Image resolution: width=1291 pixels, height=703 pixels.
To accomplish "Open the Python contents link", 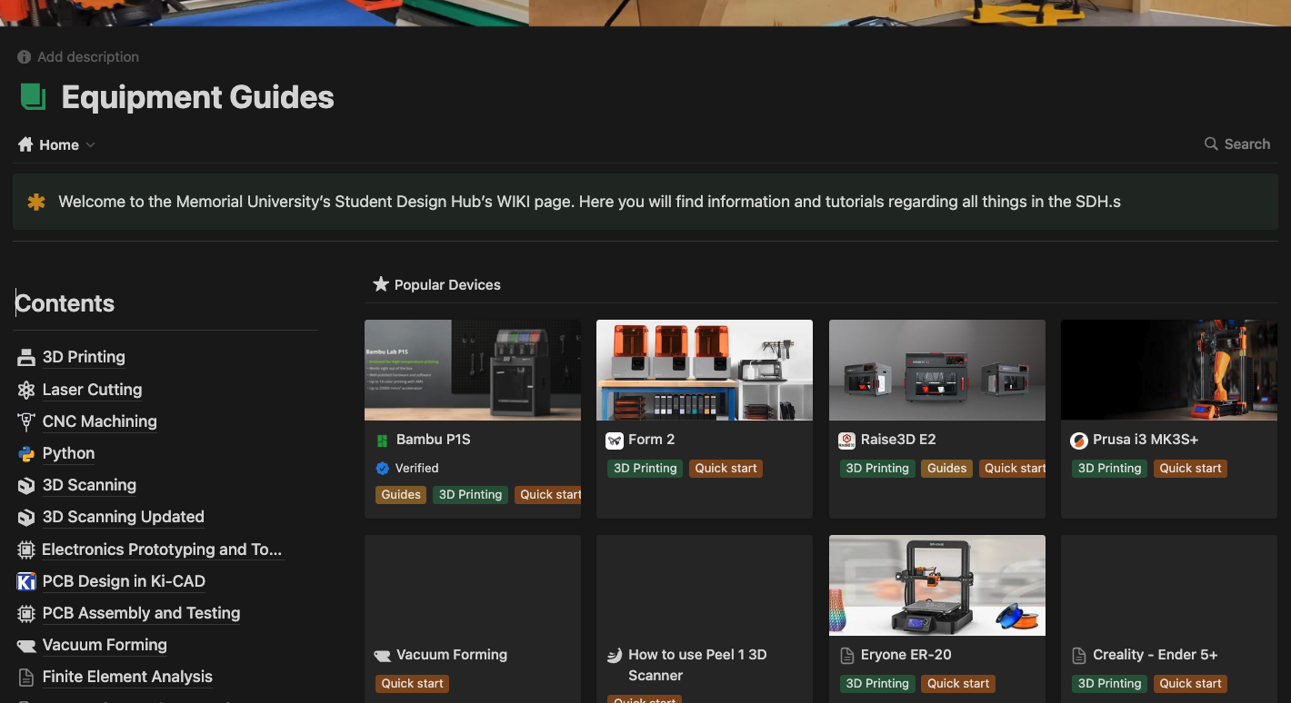I will click(x=68, y=453).
